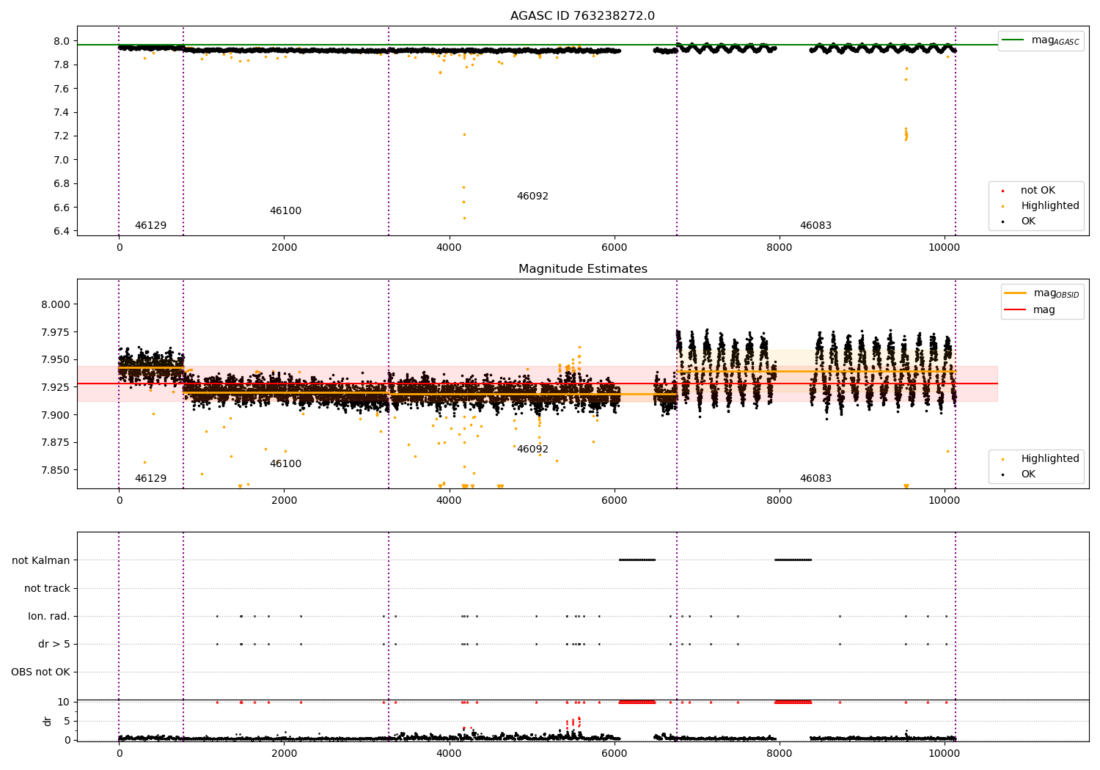
Task: Select the green mag AGASC legend entry
Action: click(1041, 40)
